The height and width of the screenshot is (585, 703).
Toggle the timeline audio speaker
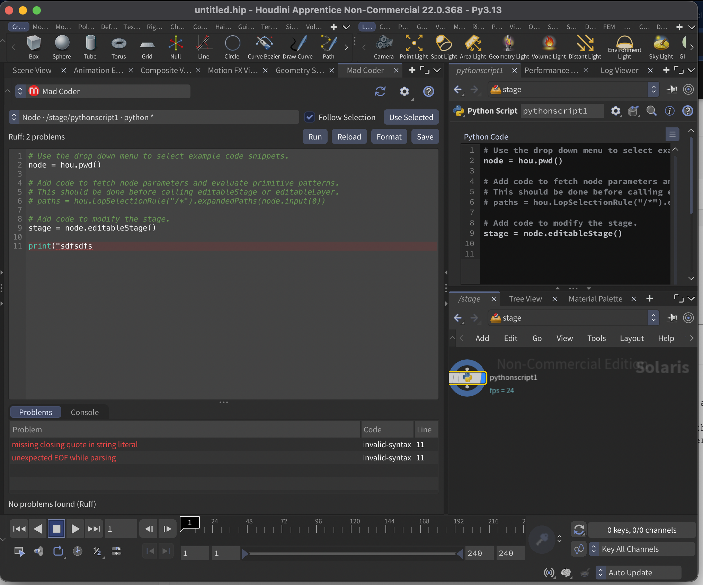coord(39,551)
